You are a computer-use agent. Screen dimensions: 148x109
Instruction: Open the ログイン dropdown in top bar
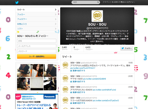tap(131, 2)
